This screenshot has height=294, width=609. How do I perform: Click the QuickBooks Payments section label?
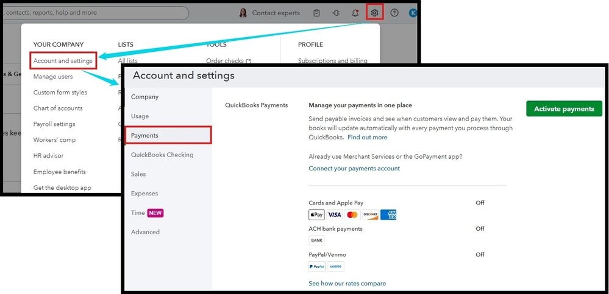point(256,105)
